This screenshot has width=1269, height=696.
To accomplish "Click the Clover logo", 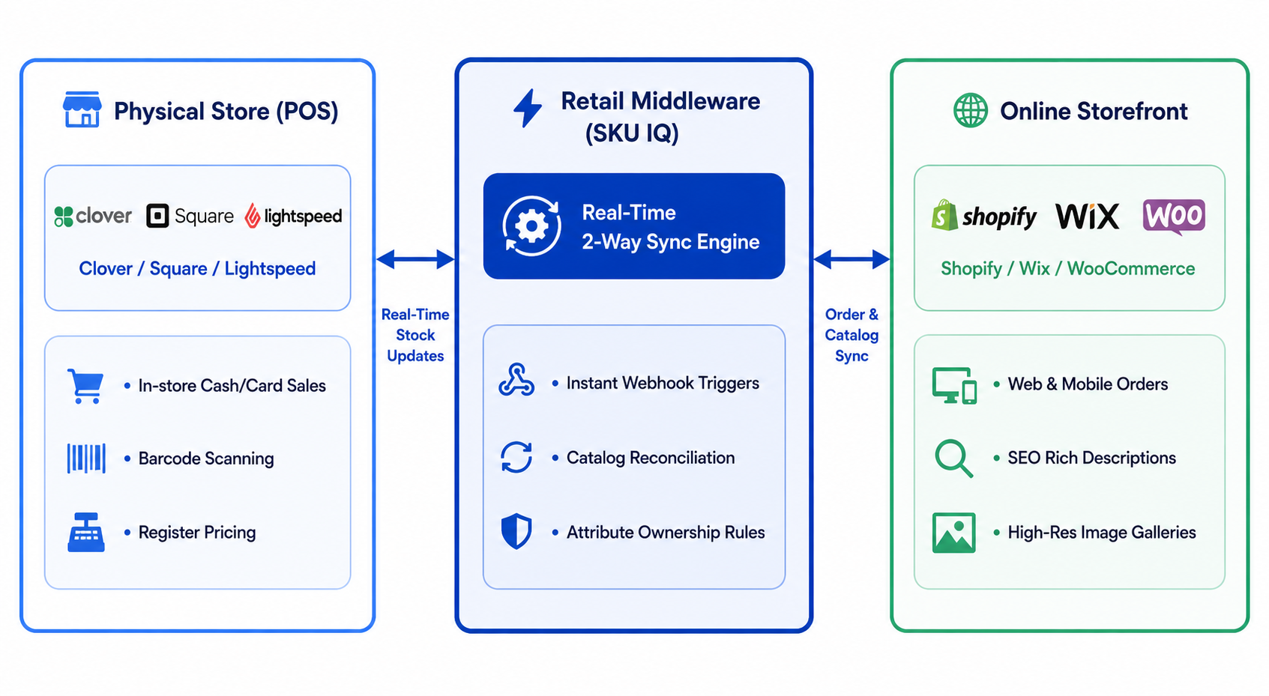I will (93, 217).
